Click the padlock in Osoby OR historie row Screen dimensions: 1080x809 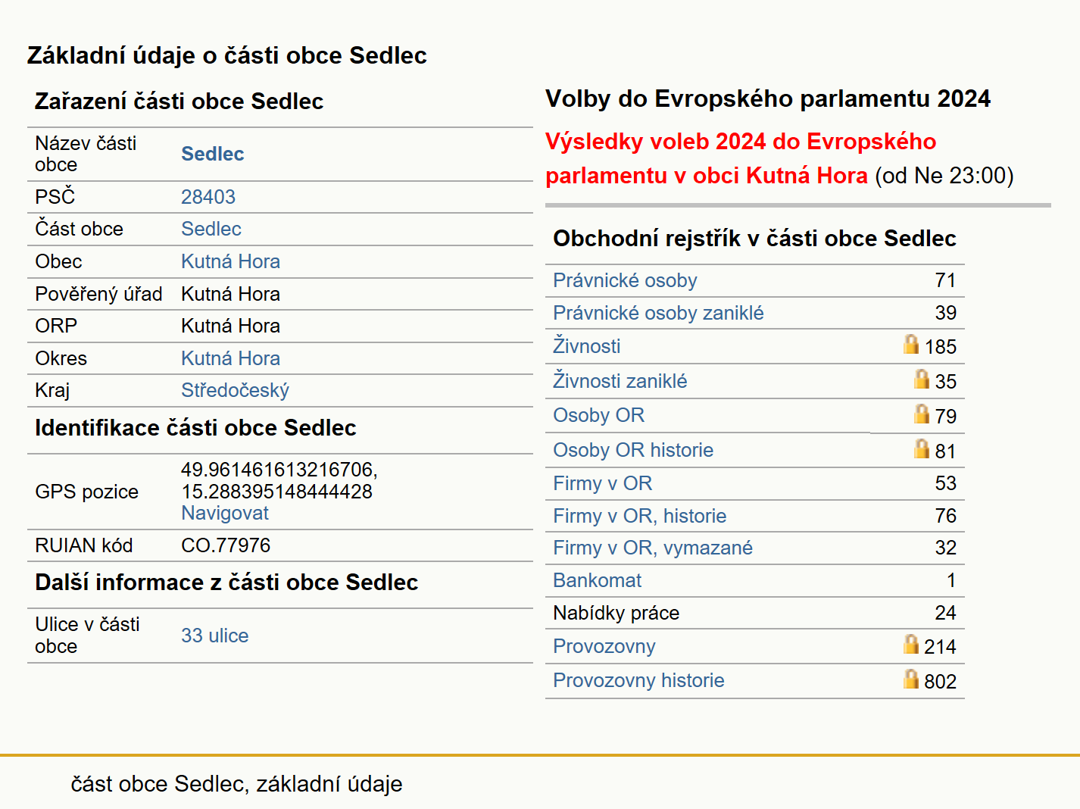tap(922, 448)
